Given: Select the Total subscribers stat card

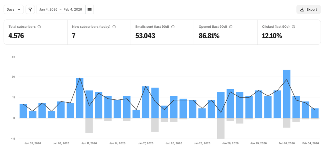Looking at the screenshot, I should (36, 32).
